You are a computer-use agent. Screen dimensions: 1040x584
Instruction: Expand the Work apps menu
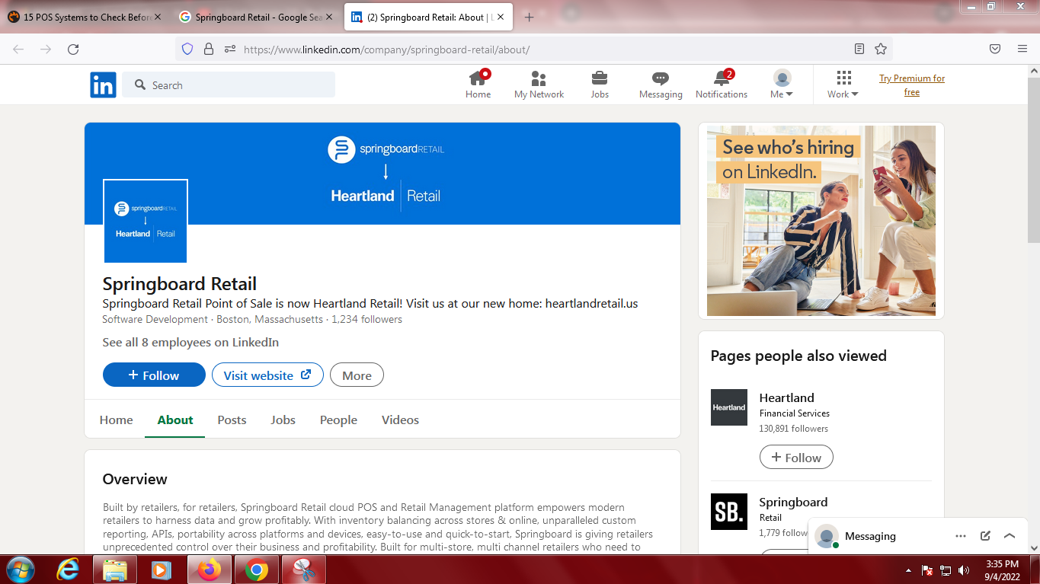pyautogui.click(x=843, y=85)
